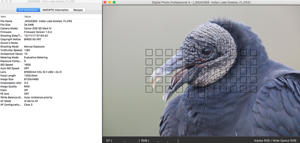300x143 pixels.
Task: Select the Camera Model row
Action: click(x=51, y=28)
